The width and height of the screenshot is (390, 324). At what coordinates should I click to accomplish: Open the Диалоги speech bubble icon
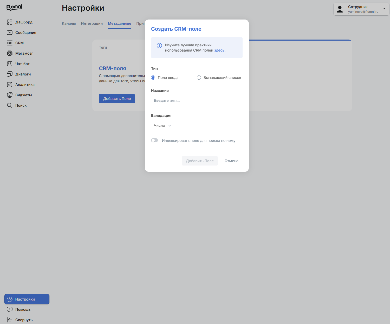click(x=10, y=74)
